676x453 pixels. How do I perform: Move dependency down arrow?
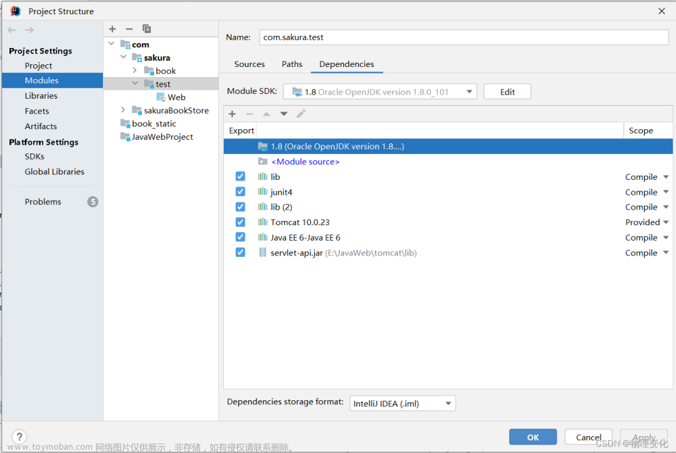click(284, 114)
